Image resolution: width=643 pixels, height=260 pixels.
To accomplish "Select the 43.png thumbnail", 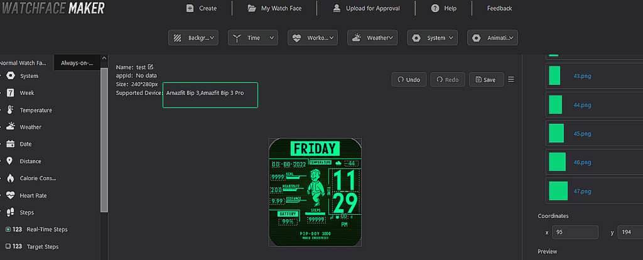I will click(554, 75).
